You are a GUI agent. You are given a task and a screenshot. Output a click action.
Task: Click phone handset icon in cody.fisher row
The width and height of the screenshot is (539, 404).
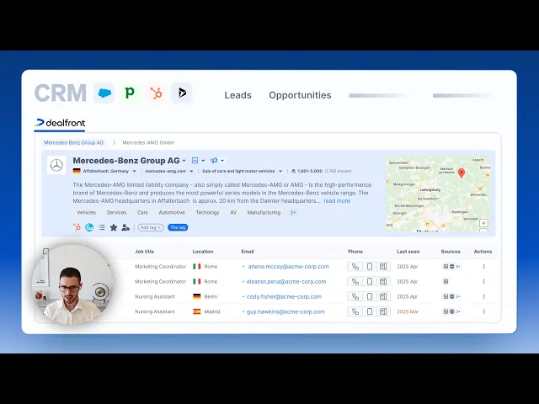pos(355,296)
